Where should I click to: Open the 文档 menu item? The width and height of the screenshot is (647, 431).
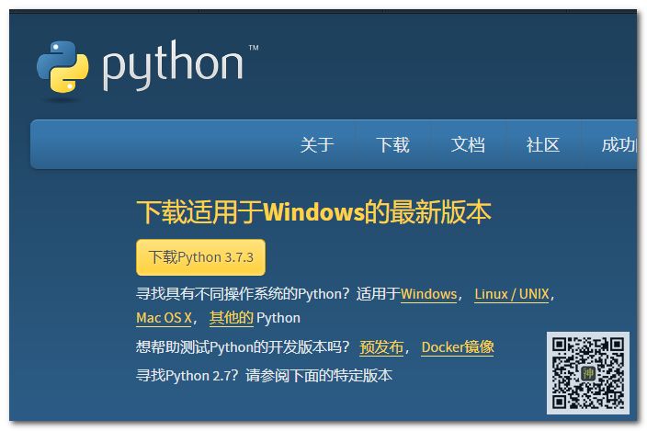[468, 145]
